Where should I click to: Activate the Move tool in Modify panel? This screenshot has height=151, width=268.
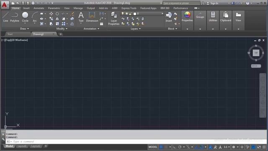point(51,14)
